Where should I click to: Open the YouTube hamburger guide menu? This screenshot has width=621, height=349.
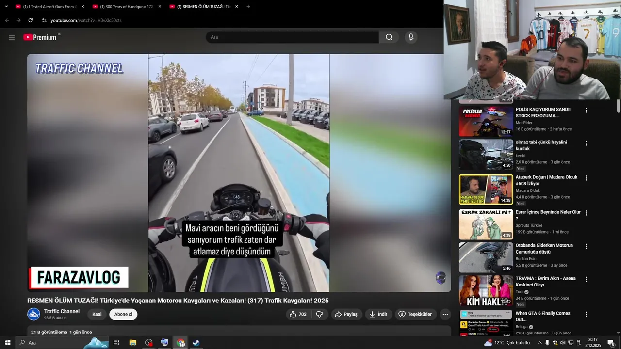click(x=12, y=37)
